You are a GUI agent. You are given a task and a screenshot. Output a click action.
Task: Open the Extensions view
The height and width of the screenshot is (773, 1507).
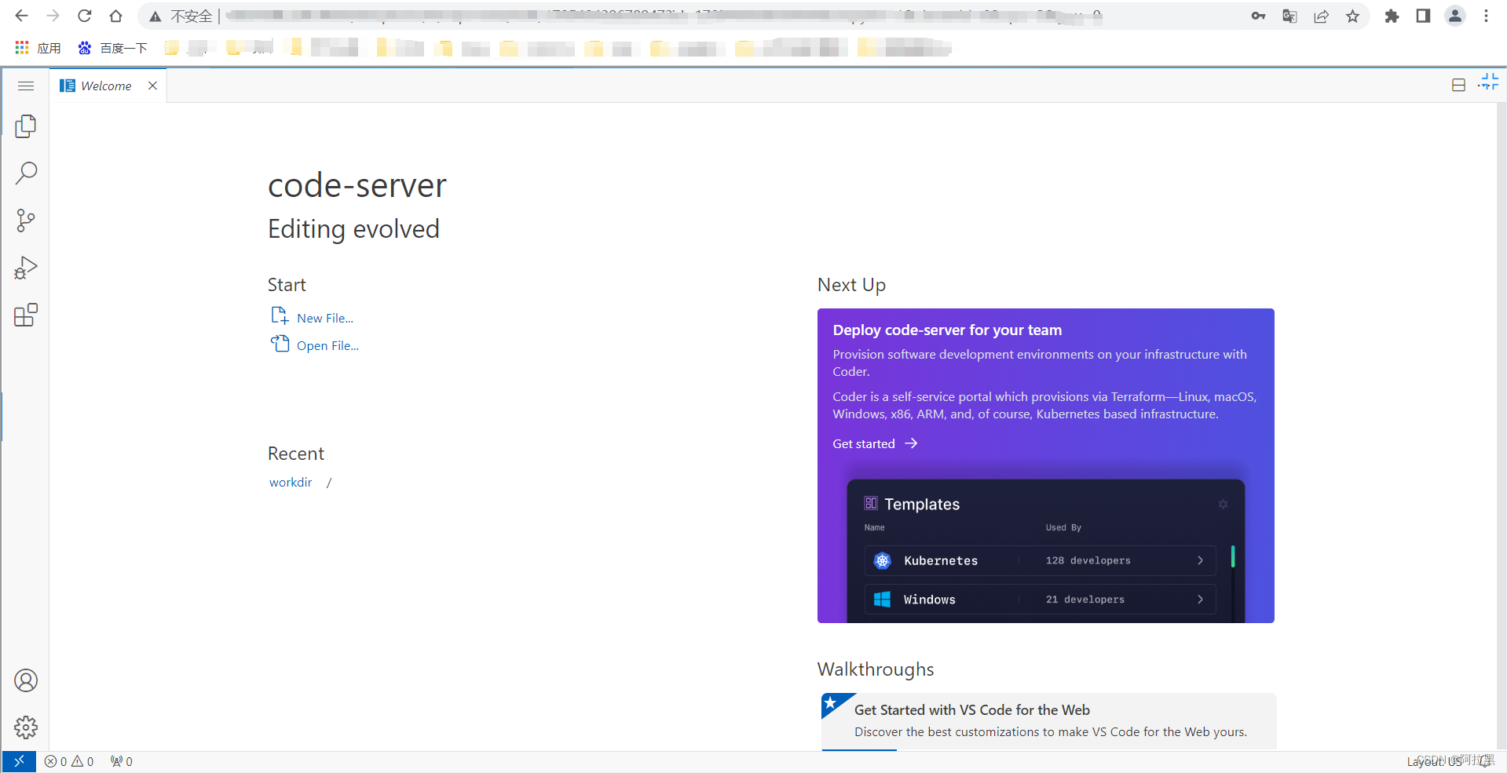point(26,315)
